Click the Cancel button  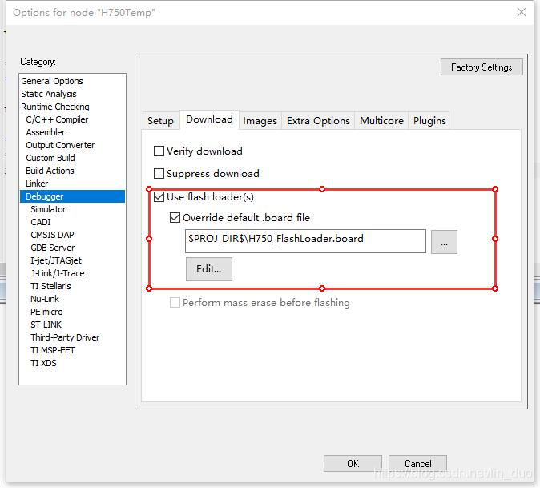[x=417, y=463]
